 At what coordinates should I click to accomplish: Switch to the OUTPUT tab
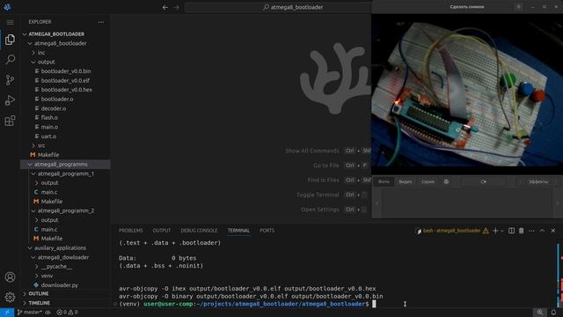click(162, 231)
